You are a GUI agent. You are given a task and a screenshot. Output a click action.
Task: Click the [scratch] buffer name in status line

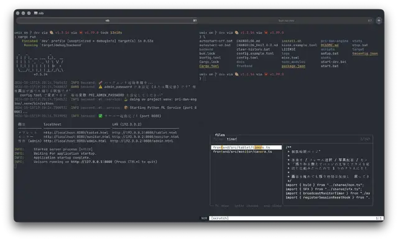[x=220, y=218]
